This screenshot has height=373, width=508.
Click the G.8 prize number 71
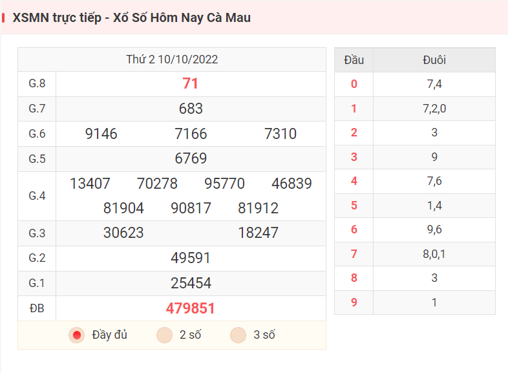click(x=190, y=83)
